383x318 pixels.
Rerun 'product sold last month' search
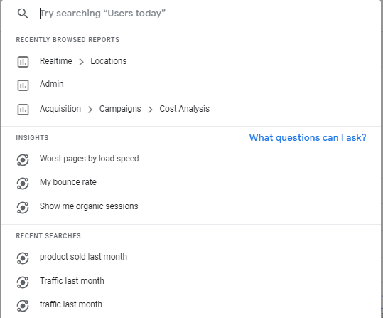tap(83, 257)
